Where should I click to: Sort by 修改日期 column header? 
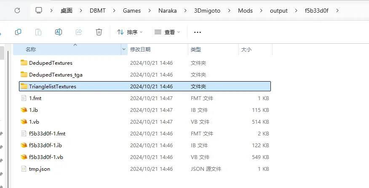[140, 50]
